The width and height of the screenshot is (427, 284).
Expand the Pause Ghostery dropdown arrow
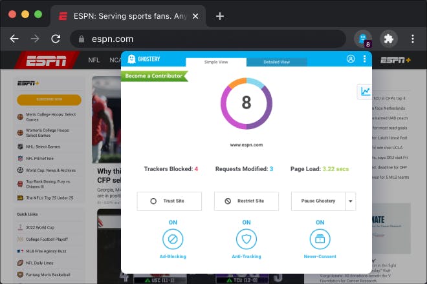point(351,201)
